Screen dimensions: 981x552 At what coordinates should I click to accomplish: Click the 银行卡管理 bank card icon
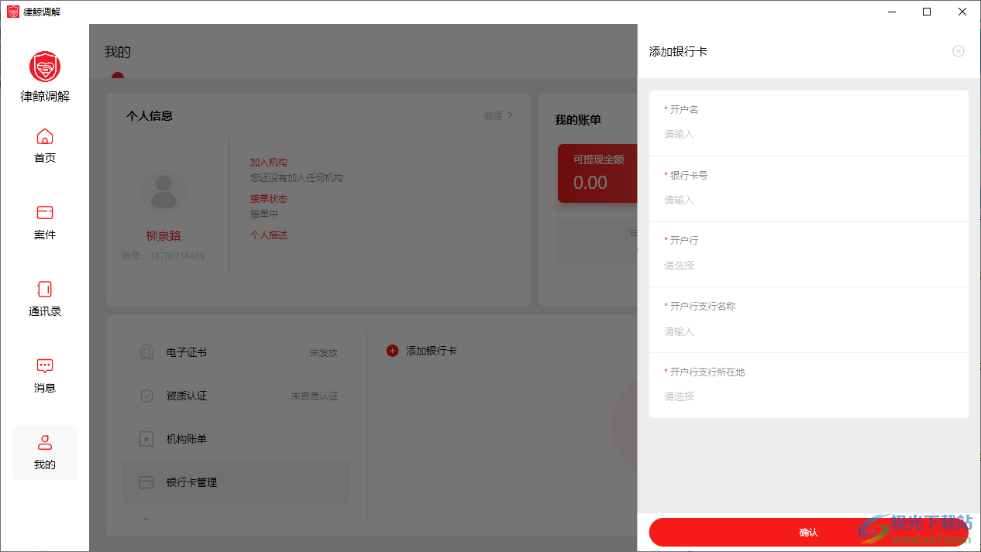(x=146, y=482)
